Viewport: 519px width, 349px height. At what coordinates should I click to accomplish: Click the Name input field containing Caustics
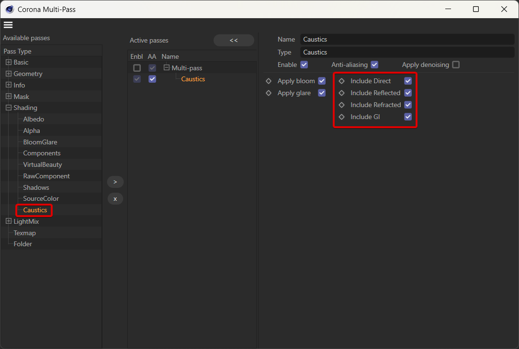coord(407,39)
